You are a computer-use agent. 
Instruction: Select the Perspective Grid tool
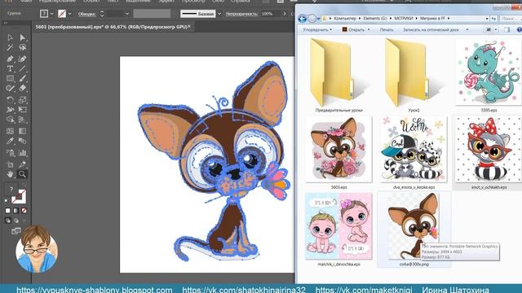pos(22,120)
